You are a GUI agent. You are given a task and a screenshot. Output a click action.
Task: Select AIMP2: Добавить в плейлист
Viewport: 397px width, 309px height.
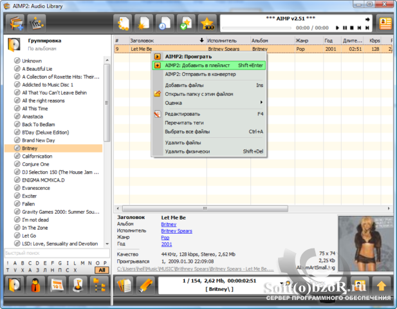(x=209, y=66)
